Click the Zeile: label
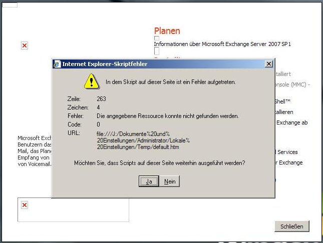Screen dimensions: 323x243 [x=74, y=99]
